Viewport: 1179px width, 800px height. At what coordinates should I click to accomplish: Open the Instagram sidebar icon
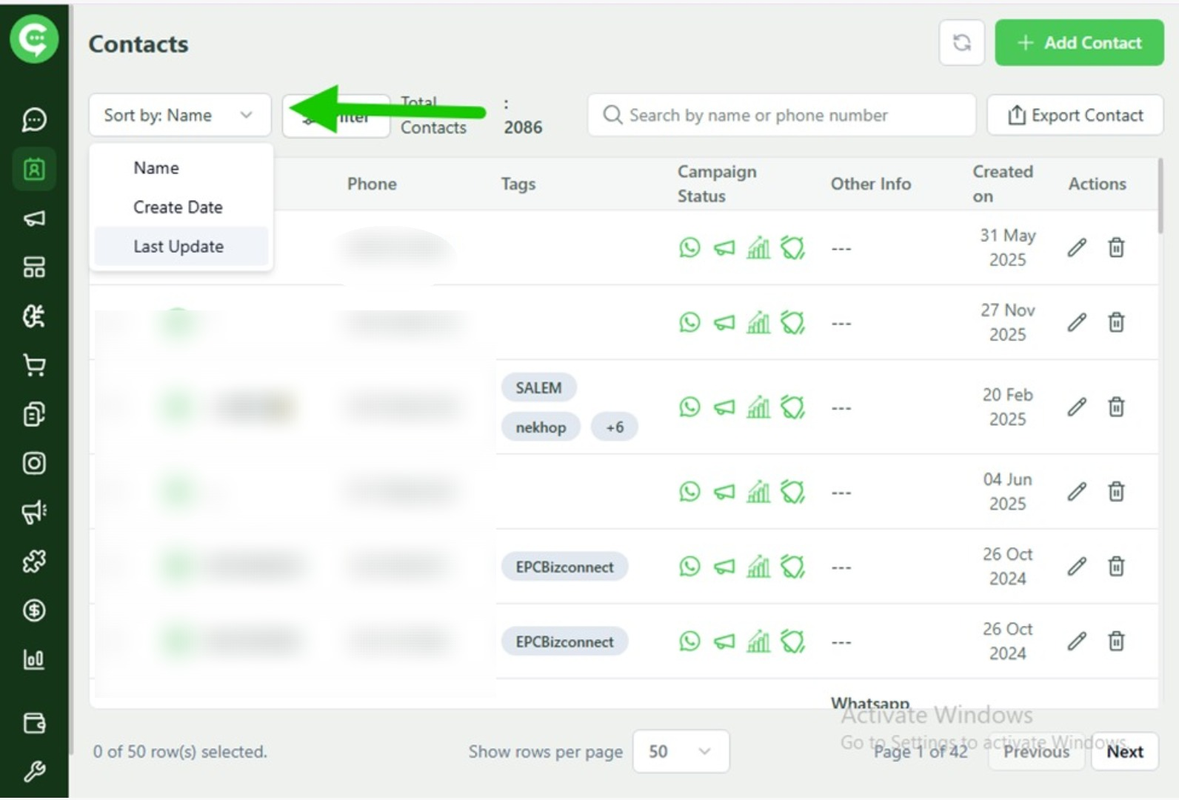(34, 463)
